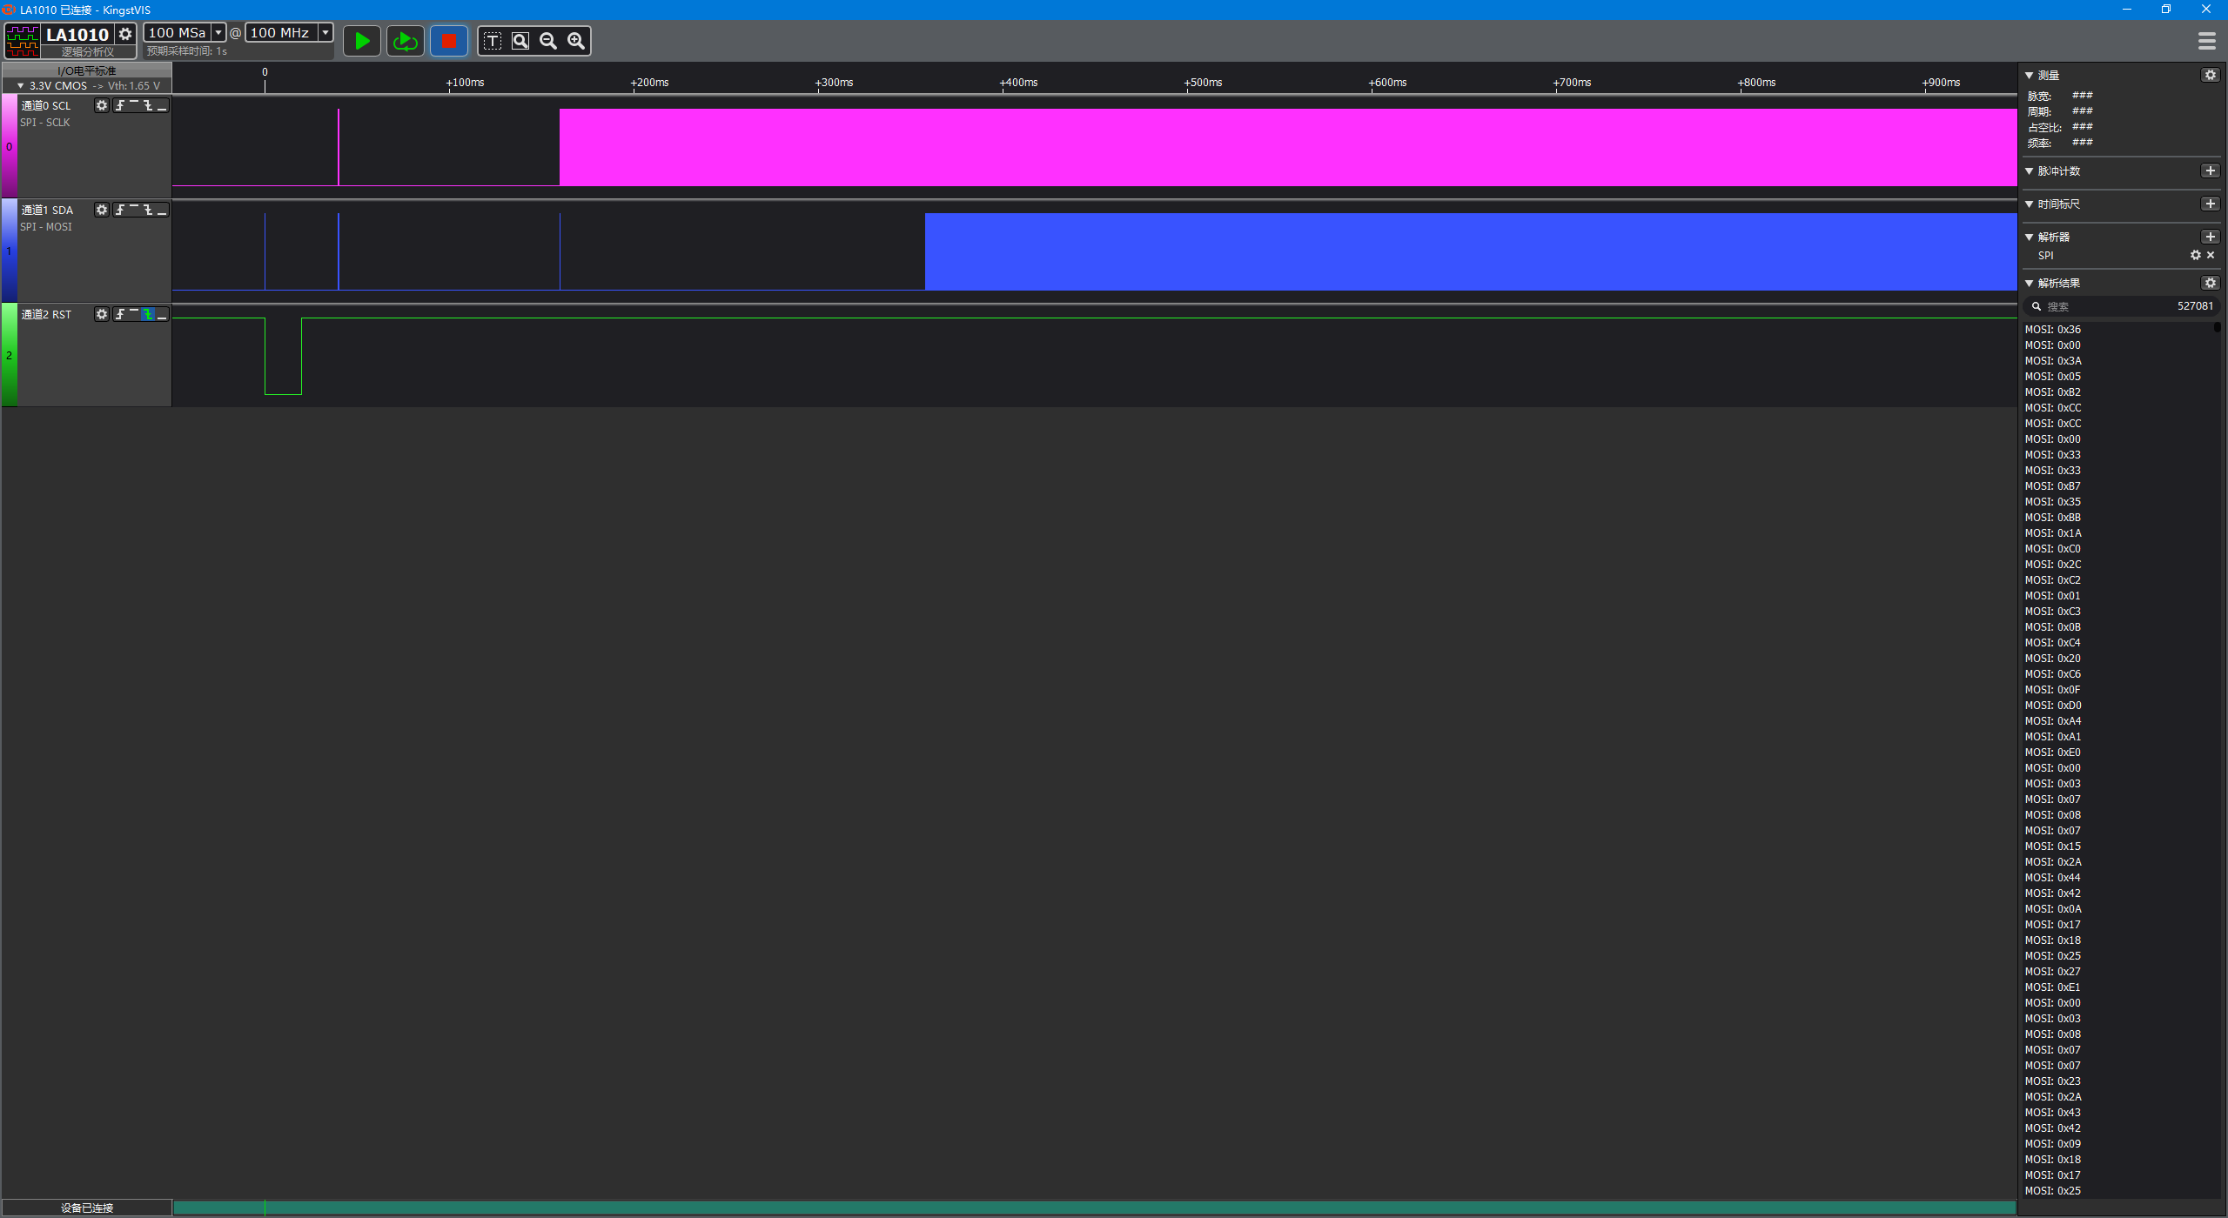Viewport: 2228px width, 1218px height.
Task: Set falling edge trigger on channel 0 SCL
Action: (148, 105)
